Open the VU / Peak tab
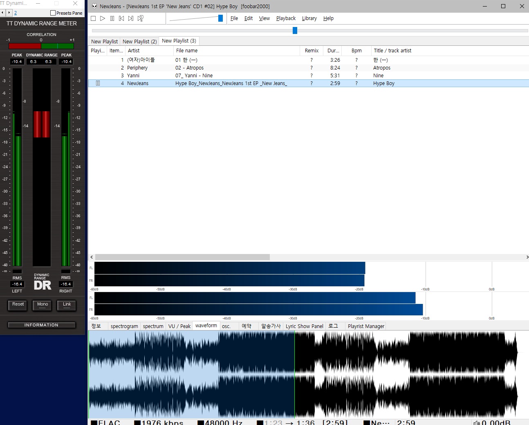Screen dimensions: 529x425 179,326
